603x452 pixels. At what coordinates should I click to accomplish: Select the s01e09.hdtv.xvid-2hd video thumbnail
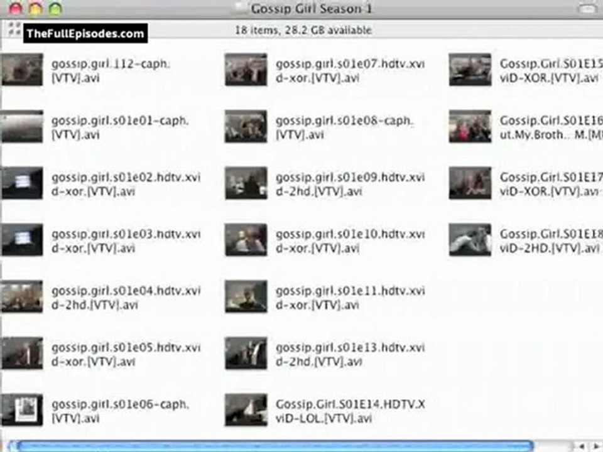pyautogui.click(x=246, y=183)
